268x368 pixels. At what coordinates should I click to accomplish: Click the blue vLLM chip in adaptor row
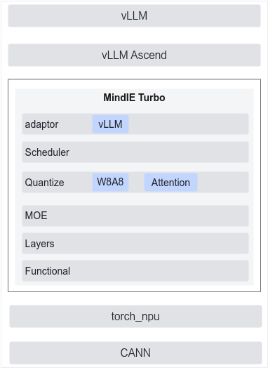tap(110, 124)
